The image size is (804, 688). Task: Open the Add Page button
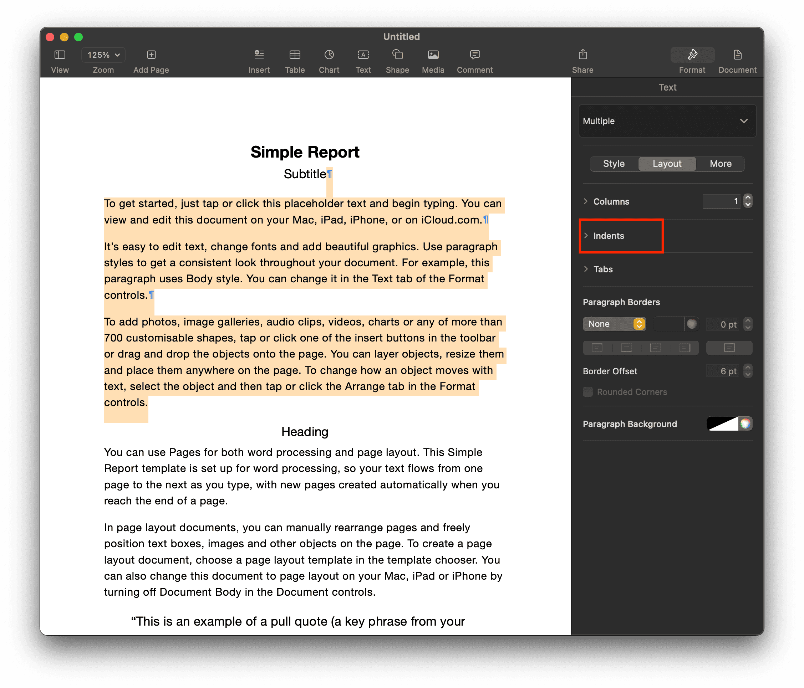(151, 60)
